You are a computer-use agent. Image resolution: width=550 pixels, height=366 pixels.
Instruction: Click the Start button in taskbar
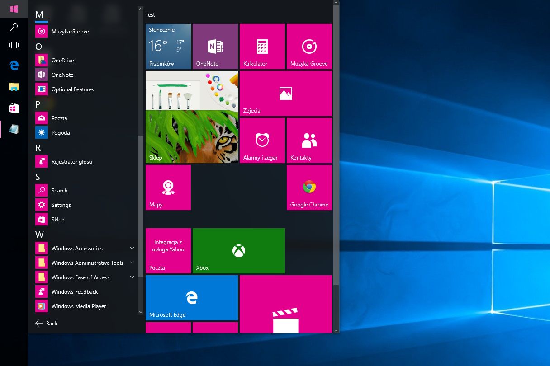tap(14, 9)
